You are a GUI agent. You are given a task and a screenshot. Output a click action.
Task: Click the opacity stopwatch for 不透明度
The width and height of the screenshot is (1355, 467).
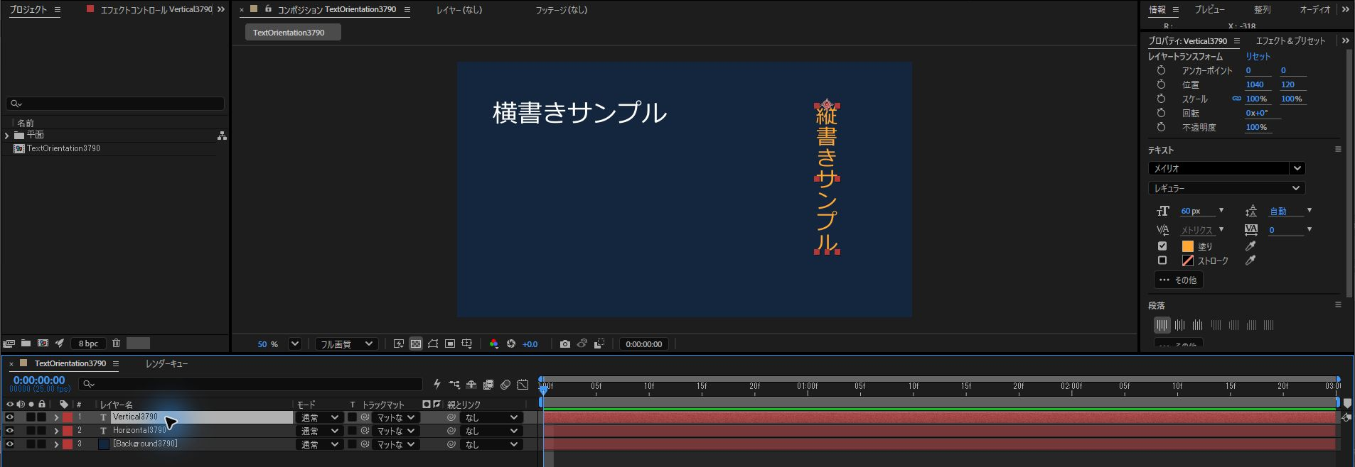pyautogui.click(x=1161, y=127)
